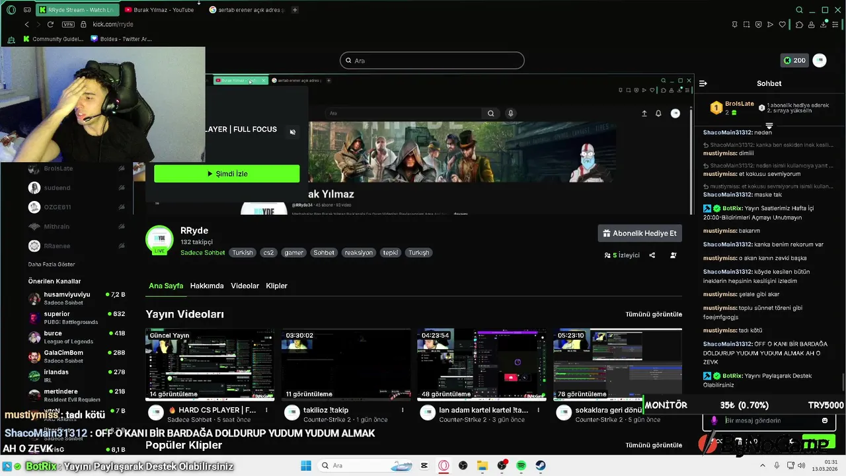846x476 pixels.
Task: Click the embedded YouTube notifications bell
Action: pyautogui.click(x=658, y=113)
